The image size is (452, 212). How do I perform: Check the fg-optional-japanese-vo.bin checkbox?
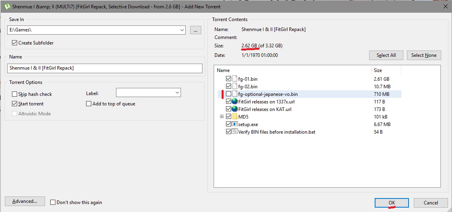[x=229, y=94]
